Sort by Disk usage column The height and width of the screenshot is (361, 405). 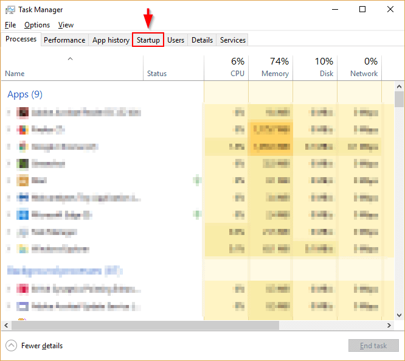(x=315, y=68)
